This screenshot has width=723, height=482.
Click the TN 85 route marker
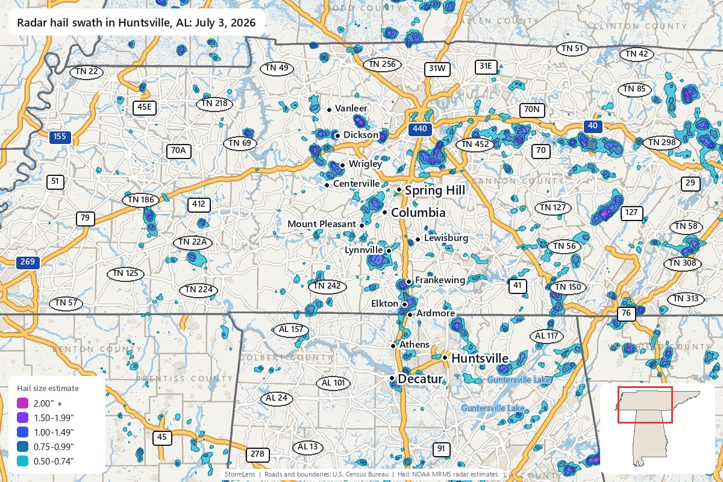pos(636,90)
